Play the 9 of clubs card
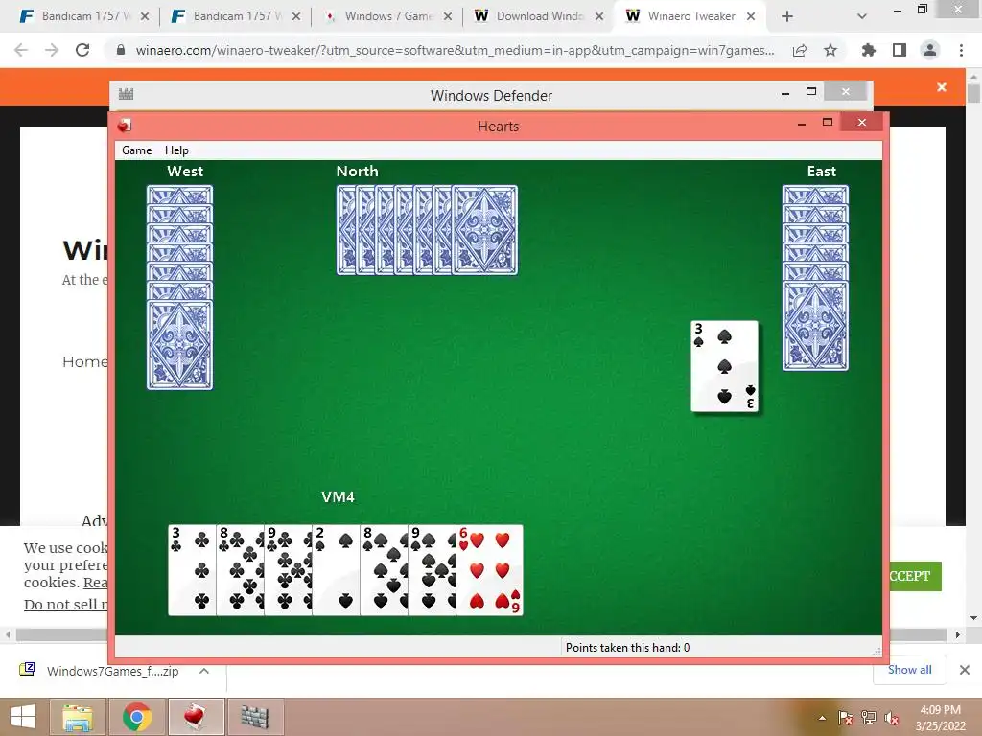Screen dimensions: 982x736 pyautogui.click(x=288, y=570)
